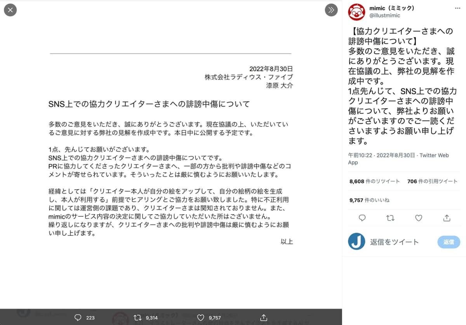This screenshot has height=325, width=466.
Task: Click the reply icon under image
Action: pos(78,317)
